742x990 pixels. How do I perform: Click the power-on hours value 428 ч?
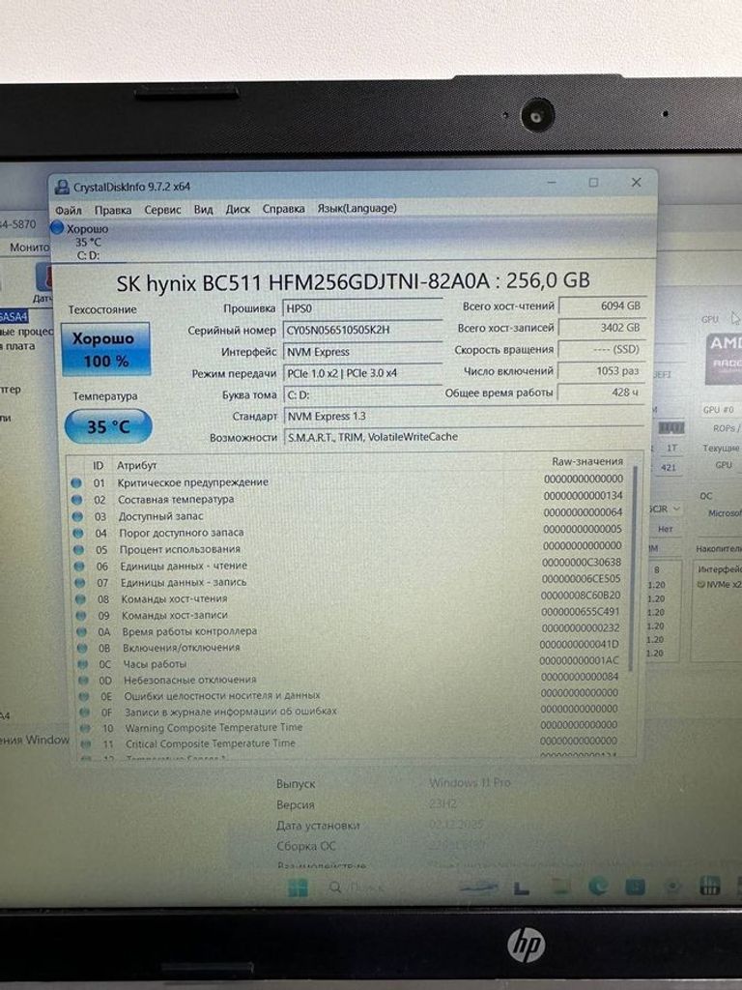click(x=602, y=393)
